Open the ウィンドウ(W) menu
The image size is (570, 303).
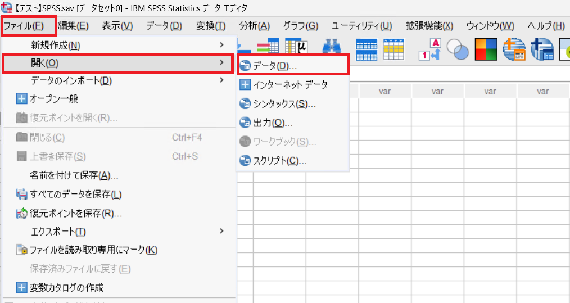pyautogui.click(x=490, y=26)
